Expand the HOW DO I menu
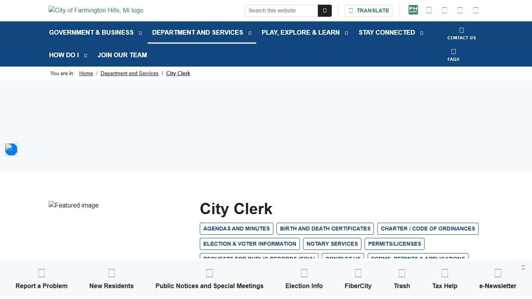 pyautogui.click(x=63, y=55)
